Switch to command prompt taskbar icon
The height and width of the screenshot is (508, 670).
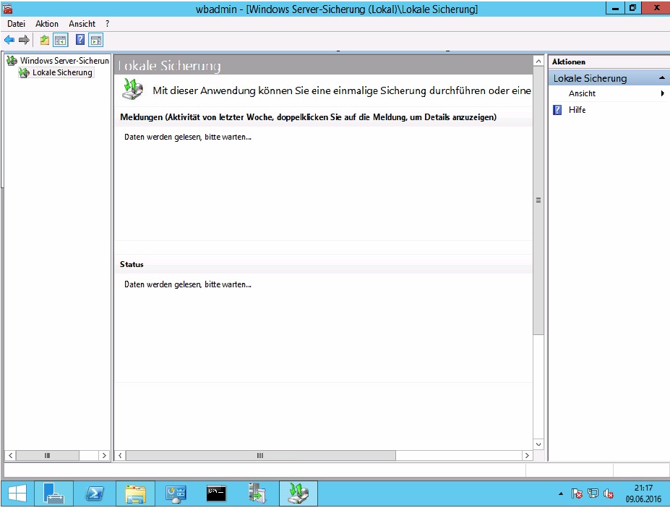tap(216, 494)
